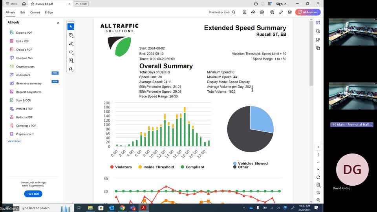This screenshot has width=377, height=212.
Task: Go to next page down chevron
Action: tap(318, 170)
